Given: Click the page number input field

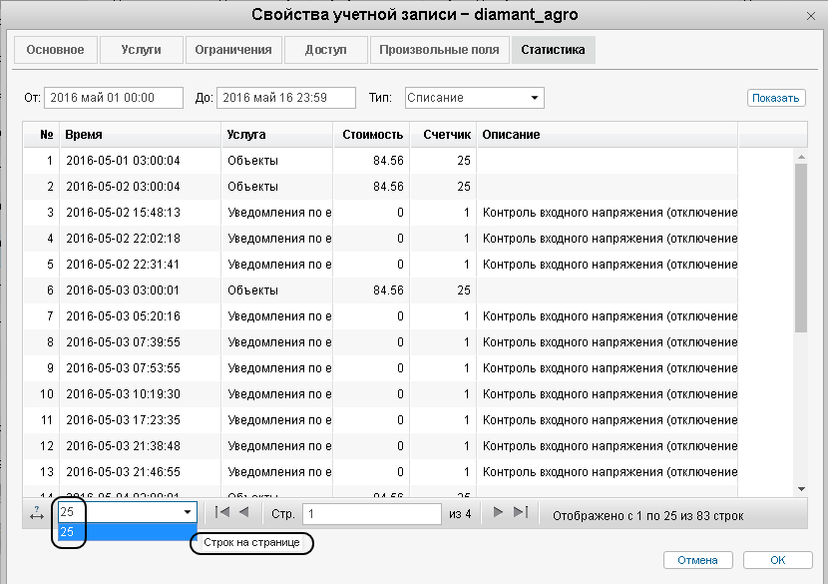Looking at the screenshot, I should (371, 514).
